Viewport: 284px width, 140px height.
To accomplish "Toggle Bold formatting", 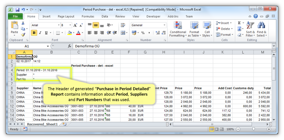I will pos(34,33).
